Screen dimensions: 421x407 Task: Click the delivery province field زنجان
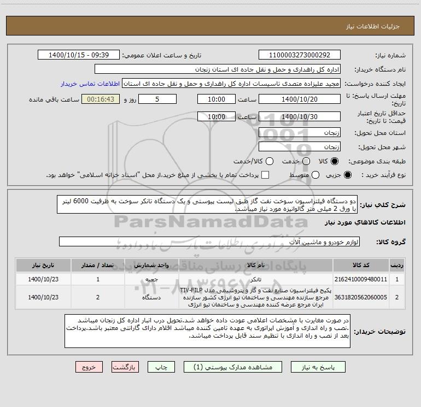(300, 133)
